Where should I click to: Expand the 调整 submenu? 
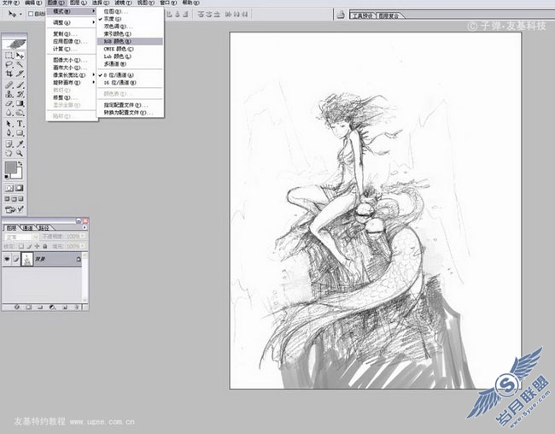pos(72,22)
